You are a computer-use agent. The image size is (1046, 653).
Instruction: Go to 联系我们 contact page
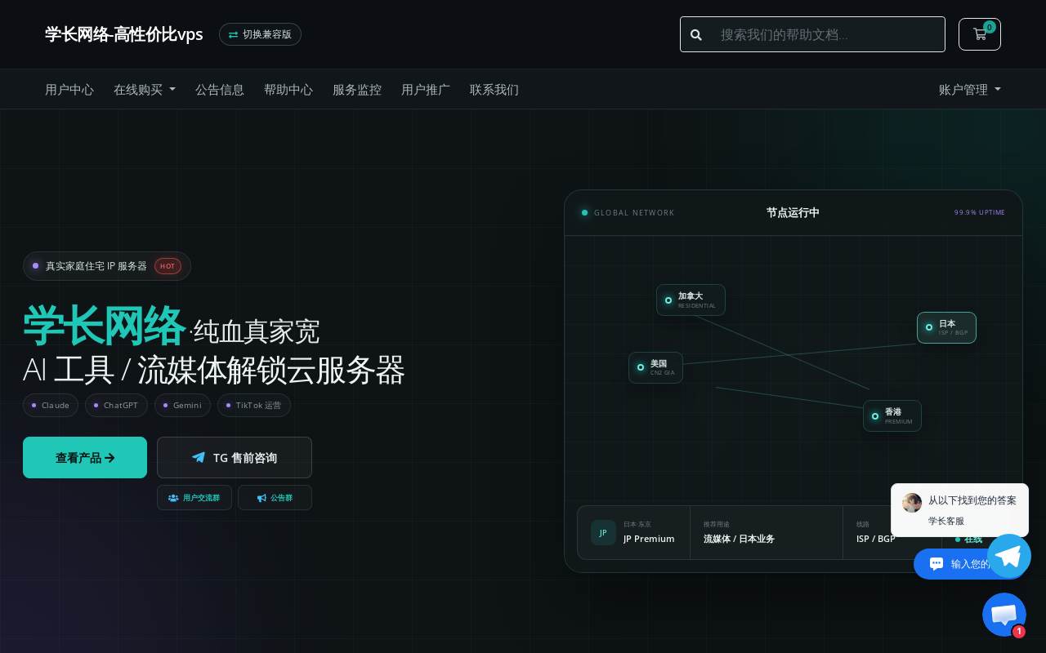[x=494, y=90]
